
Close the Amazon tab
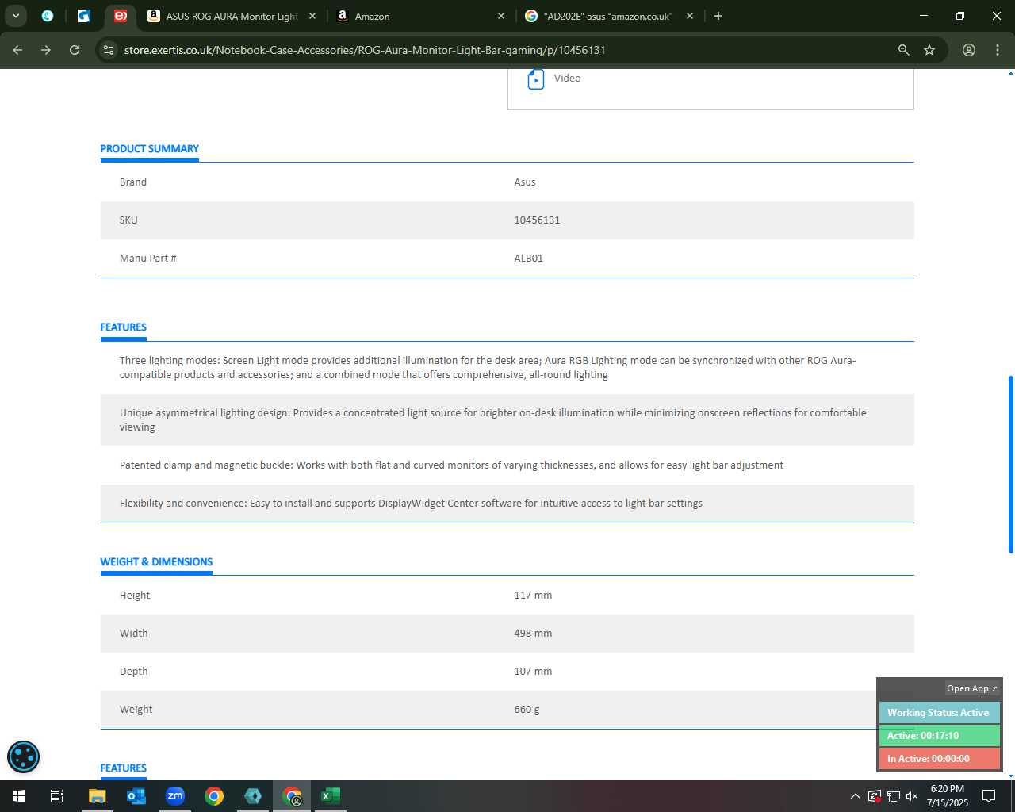501,16
